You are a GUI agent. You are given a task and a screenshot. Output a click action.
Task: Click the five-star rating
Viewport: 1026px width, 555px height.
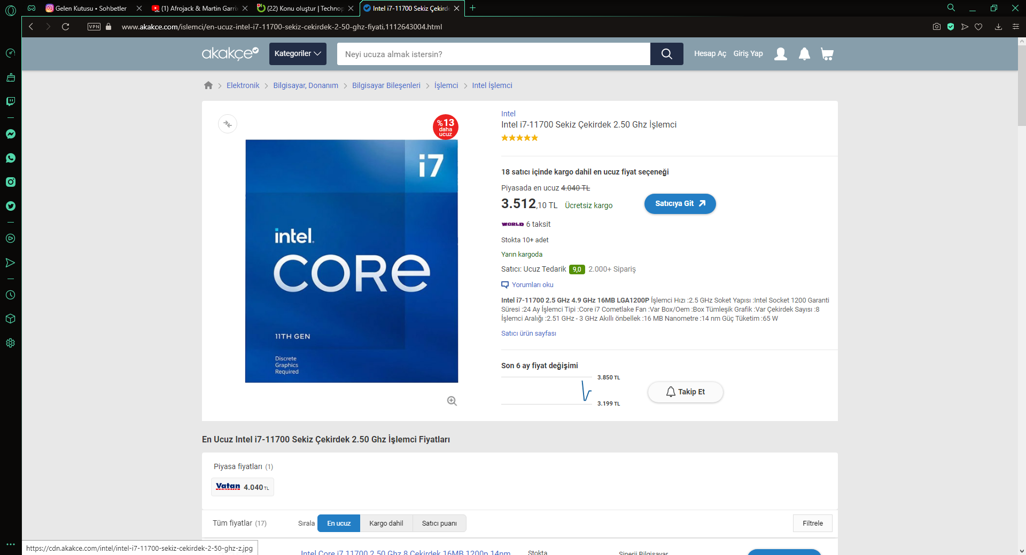[519, 138]
